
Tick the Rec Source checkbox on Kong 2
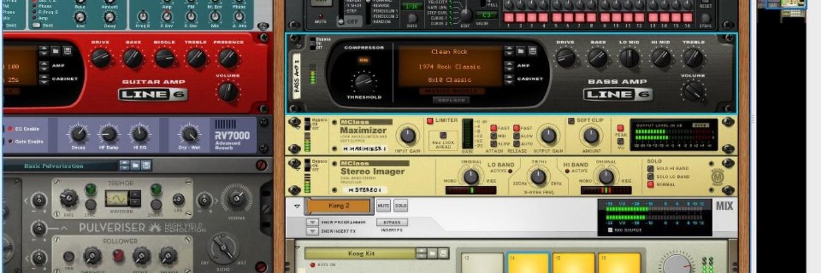[x=610, y=230]
